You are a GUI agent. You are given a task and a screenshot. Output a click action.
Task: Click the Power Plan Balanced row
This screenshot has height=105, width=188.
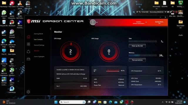coord(109,85)
